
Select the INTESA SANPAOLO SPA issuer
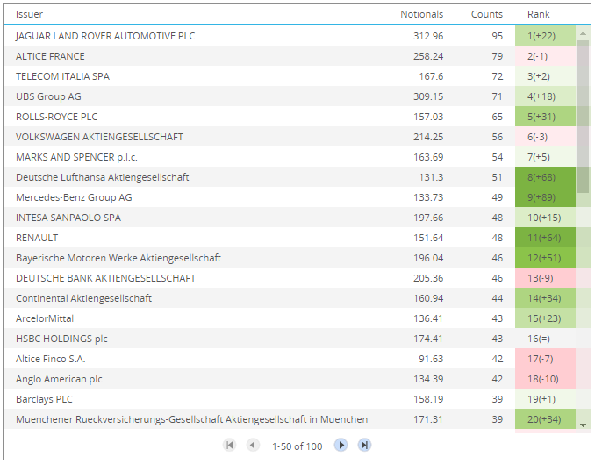(68, 218)
